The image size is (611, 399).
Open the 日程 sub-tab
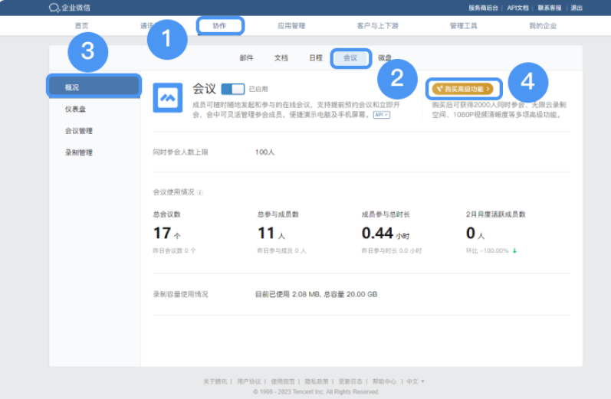tap(315, 57)
